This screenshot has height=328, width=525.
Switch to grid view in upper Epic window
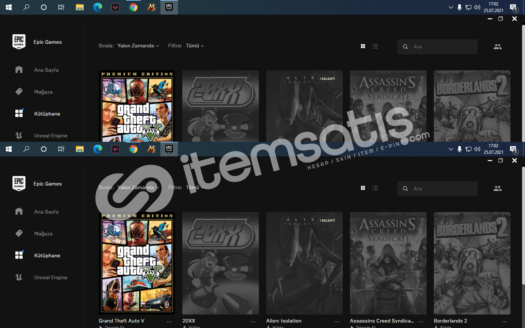click(x=363, y=46)
